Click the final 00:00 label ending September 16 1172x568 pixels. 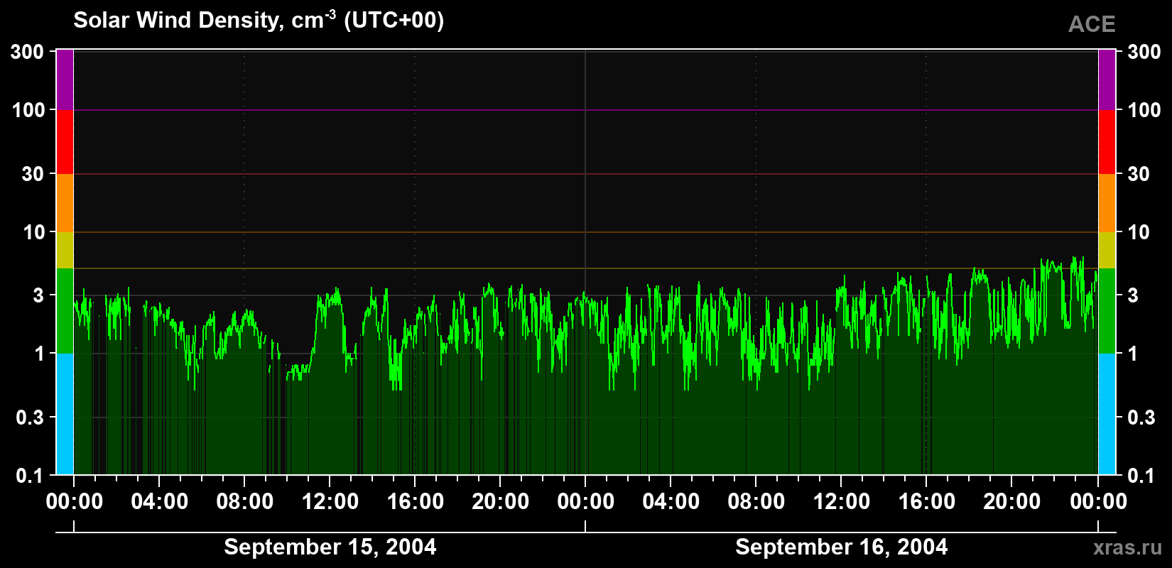pyautogui.click(x=1098, y=502)
